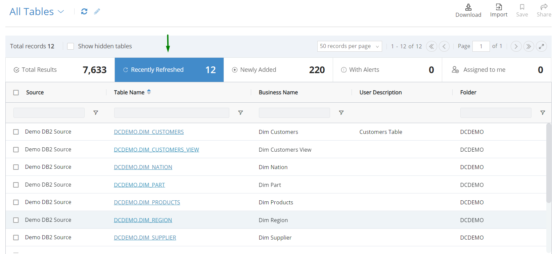The height and width of the screenshot is (254, 553).
Task: Switch to the Newly Added tab
Action: click(x=278, y=70)
